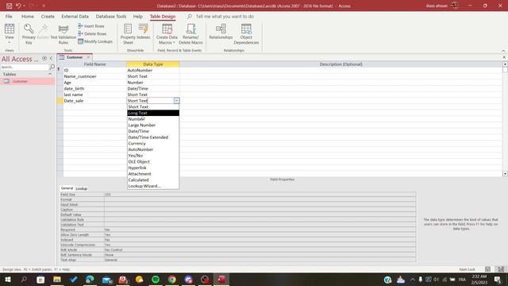Choose Attachment from data type list
This screenshot has height=286, width=508.
(153, 174)
